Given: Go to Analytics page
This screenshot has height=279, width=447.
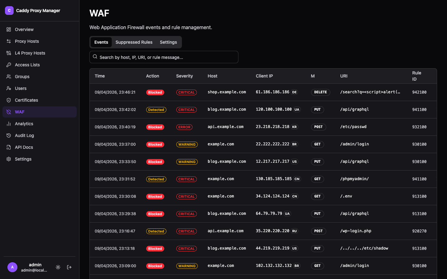Looking at the screenshot, I should [39, 124].
